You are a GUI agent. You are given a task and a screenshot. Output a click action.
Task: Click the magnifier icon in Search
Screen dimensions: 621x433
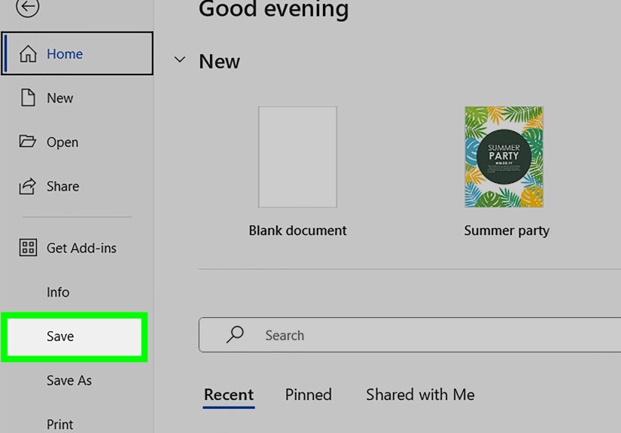235,334
